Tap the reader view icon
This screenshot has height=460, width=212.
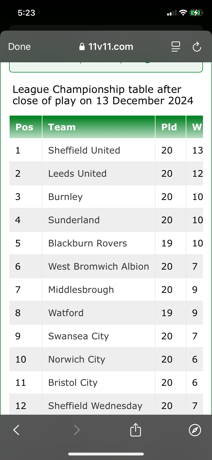(x=176, y=47)
